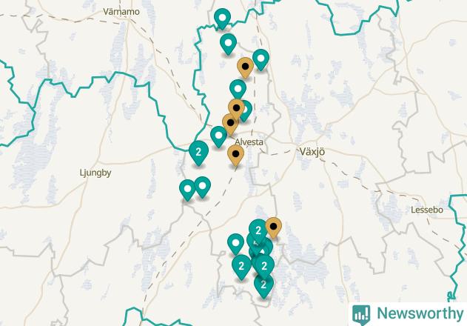
Task: Select the isolated yellow marker in the southern cluster
Action: 273,227
